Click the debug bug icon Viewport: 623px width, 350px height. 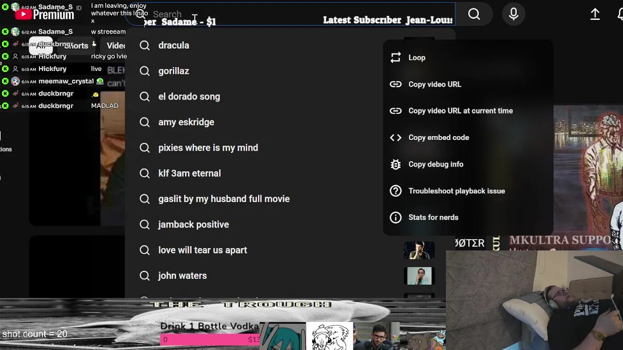[x=396, y=164]
